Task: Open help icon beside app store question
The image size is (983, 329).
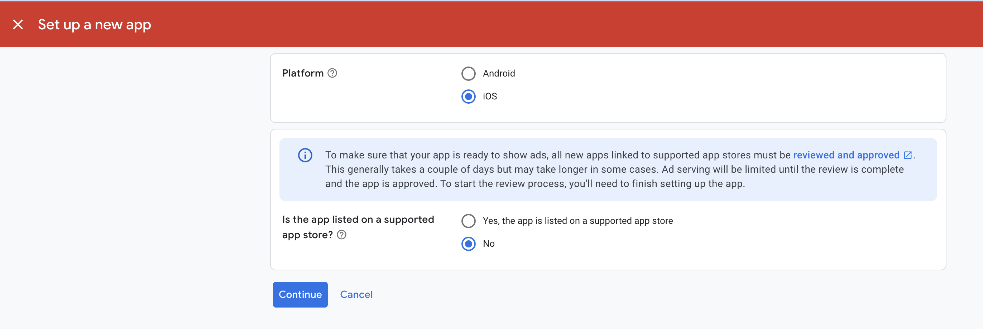Action: point(341,235)
